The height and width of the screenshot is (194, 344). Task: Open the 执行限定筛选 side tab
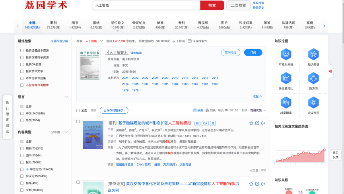pyautogui.click(x=7, y=117)
